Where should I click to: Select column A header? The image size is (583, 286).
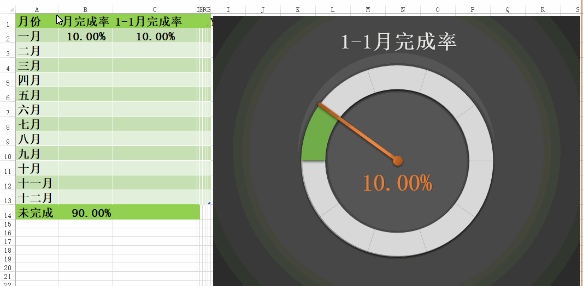pyautogui.click(x=37, y=9)
